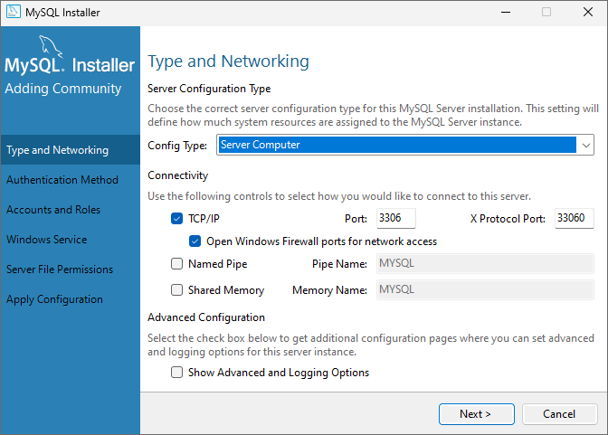Image resolution: width=608 pixels, height=435 pixels.
Task: Enable the Shared Memory checkbox
Action: coord(176,290)
